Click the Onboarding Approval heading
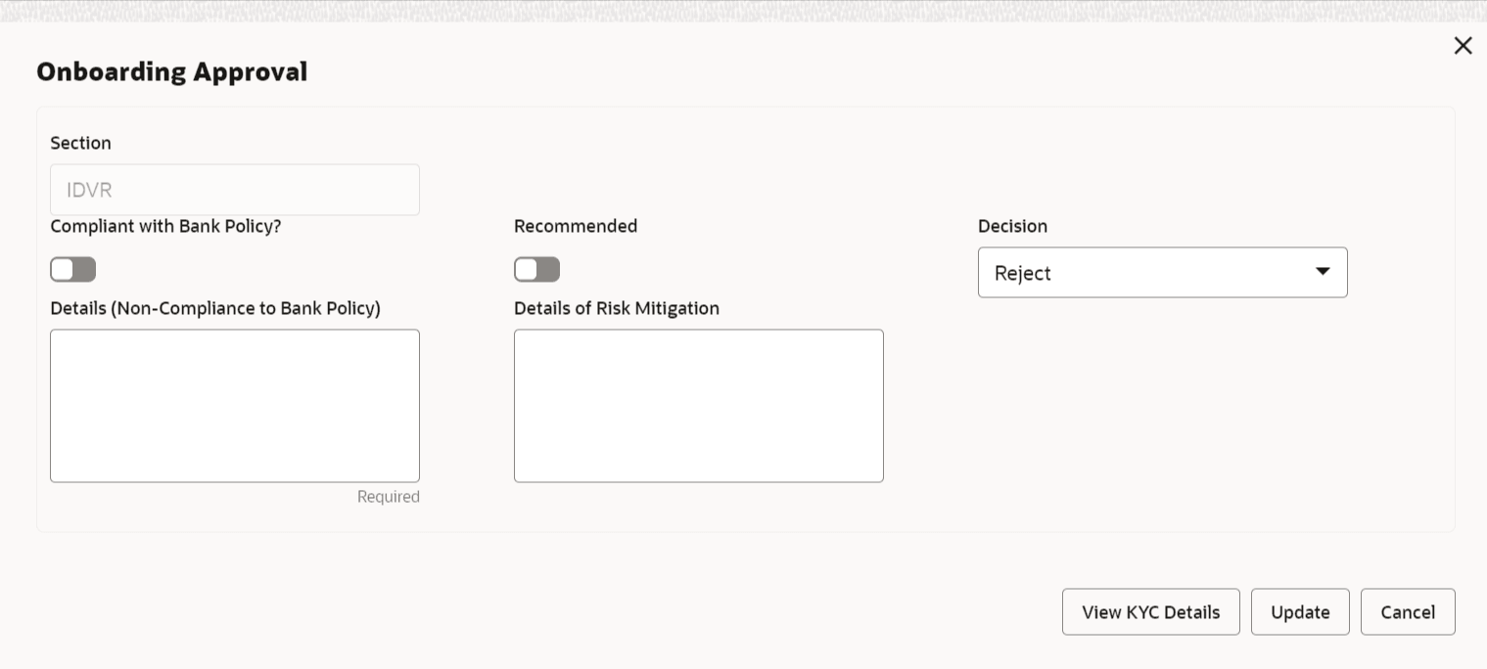1487x669 pixels. (x=172, y=71)
